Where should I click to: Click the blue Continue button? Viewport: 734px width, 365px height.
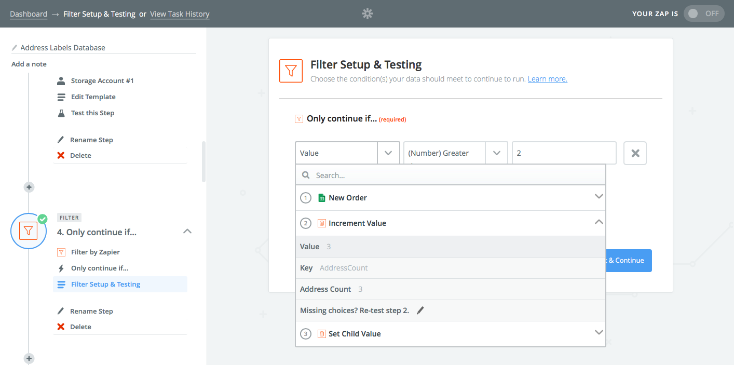629,261
